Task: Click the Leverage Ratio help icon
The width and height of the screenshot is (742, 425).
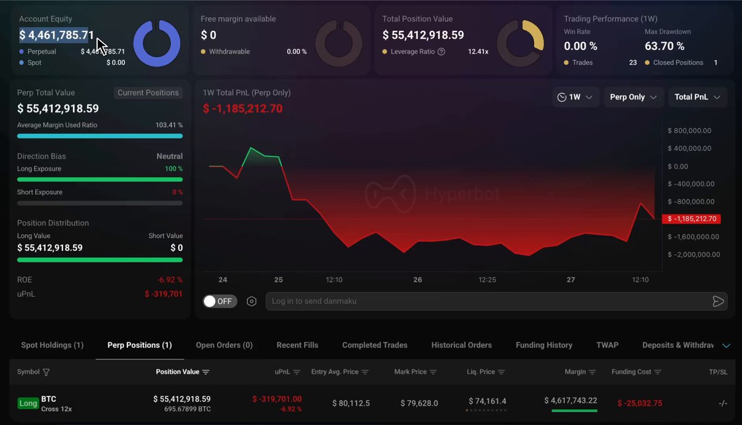Action: 441,52
